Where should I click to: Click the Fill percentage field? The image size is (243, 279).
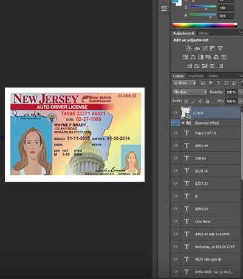pyautogui.click(x=231, y=101)
